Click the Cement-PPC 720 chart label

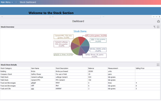(63, 37)
